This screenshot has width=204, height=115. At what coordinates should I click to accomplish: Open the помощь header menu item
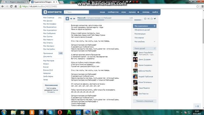click(146, 12)
